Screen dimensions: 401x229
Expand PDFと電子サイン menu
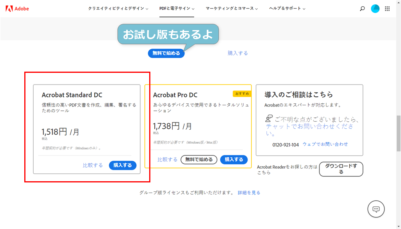click(177, 9)
